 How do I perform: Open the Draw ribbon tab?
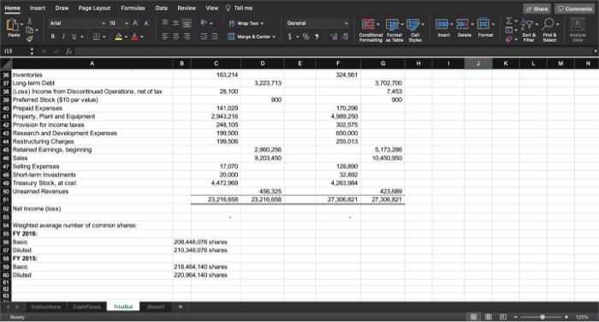62,8
